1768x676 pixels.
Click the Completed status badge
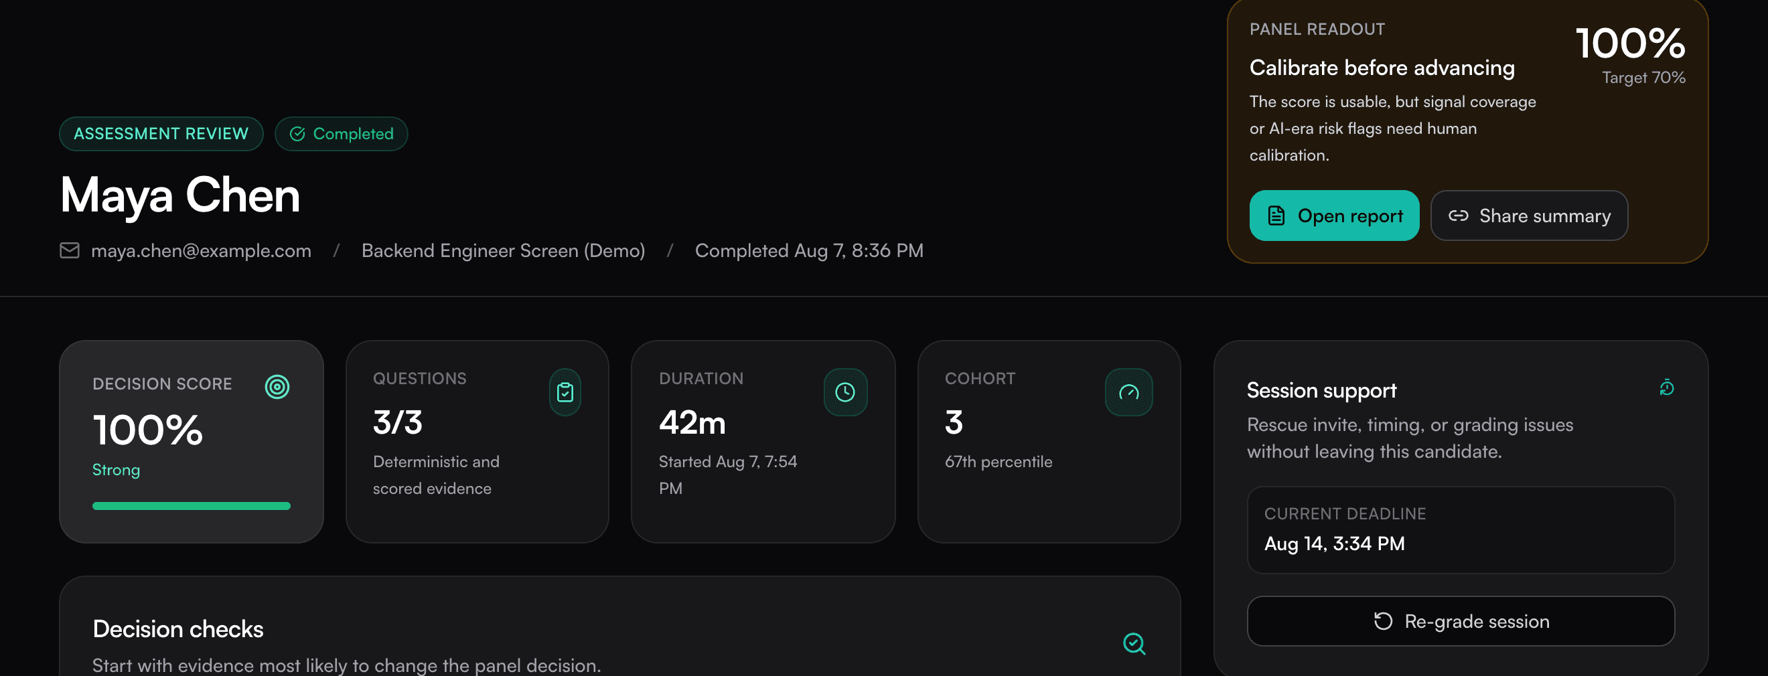(x=341, y=134)
